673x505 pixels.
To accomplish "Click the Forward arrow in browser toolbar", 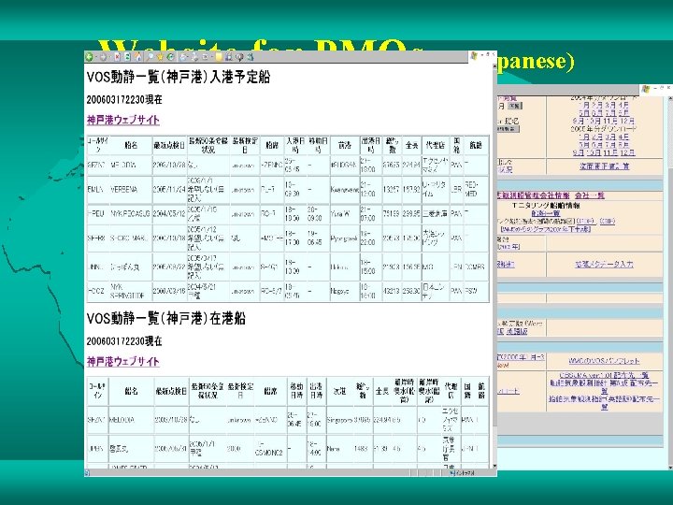I will 103,57.
